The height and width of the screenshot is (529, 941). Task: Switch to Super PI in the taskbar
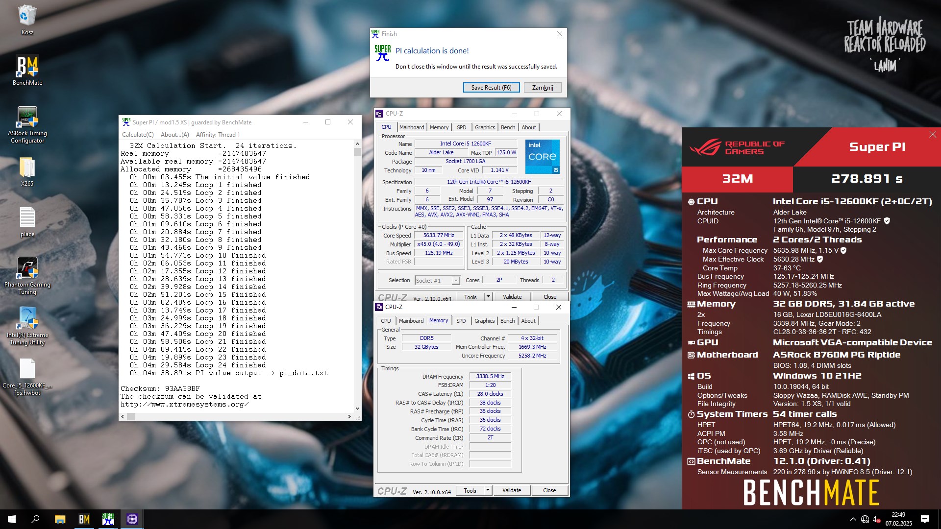[108, 519]
